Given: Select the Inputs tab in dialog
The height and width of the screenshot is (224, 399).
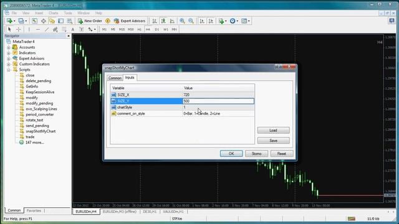Looking at the screenshot, I should click(130, 77).
